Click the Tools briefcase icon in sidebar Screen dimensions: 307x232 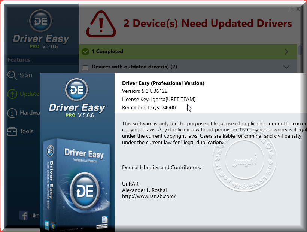[x=12, y=131]
